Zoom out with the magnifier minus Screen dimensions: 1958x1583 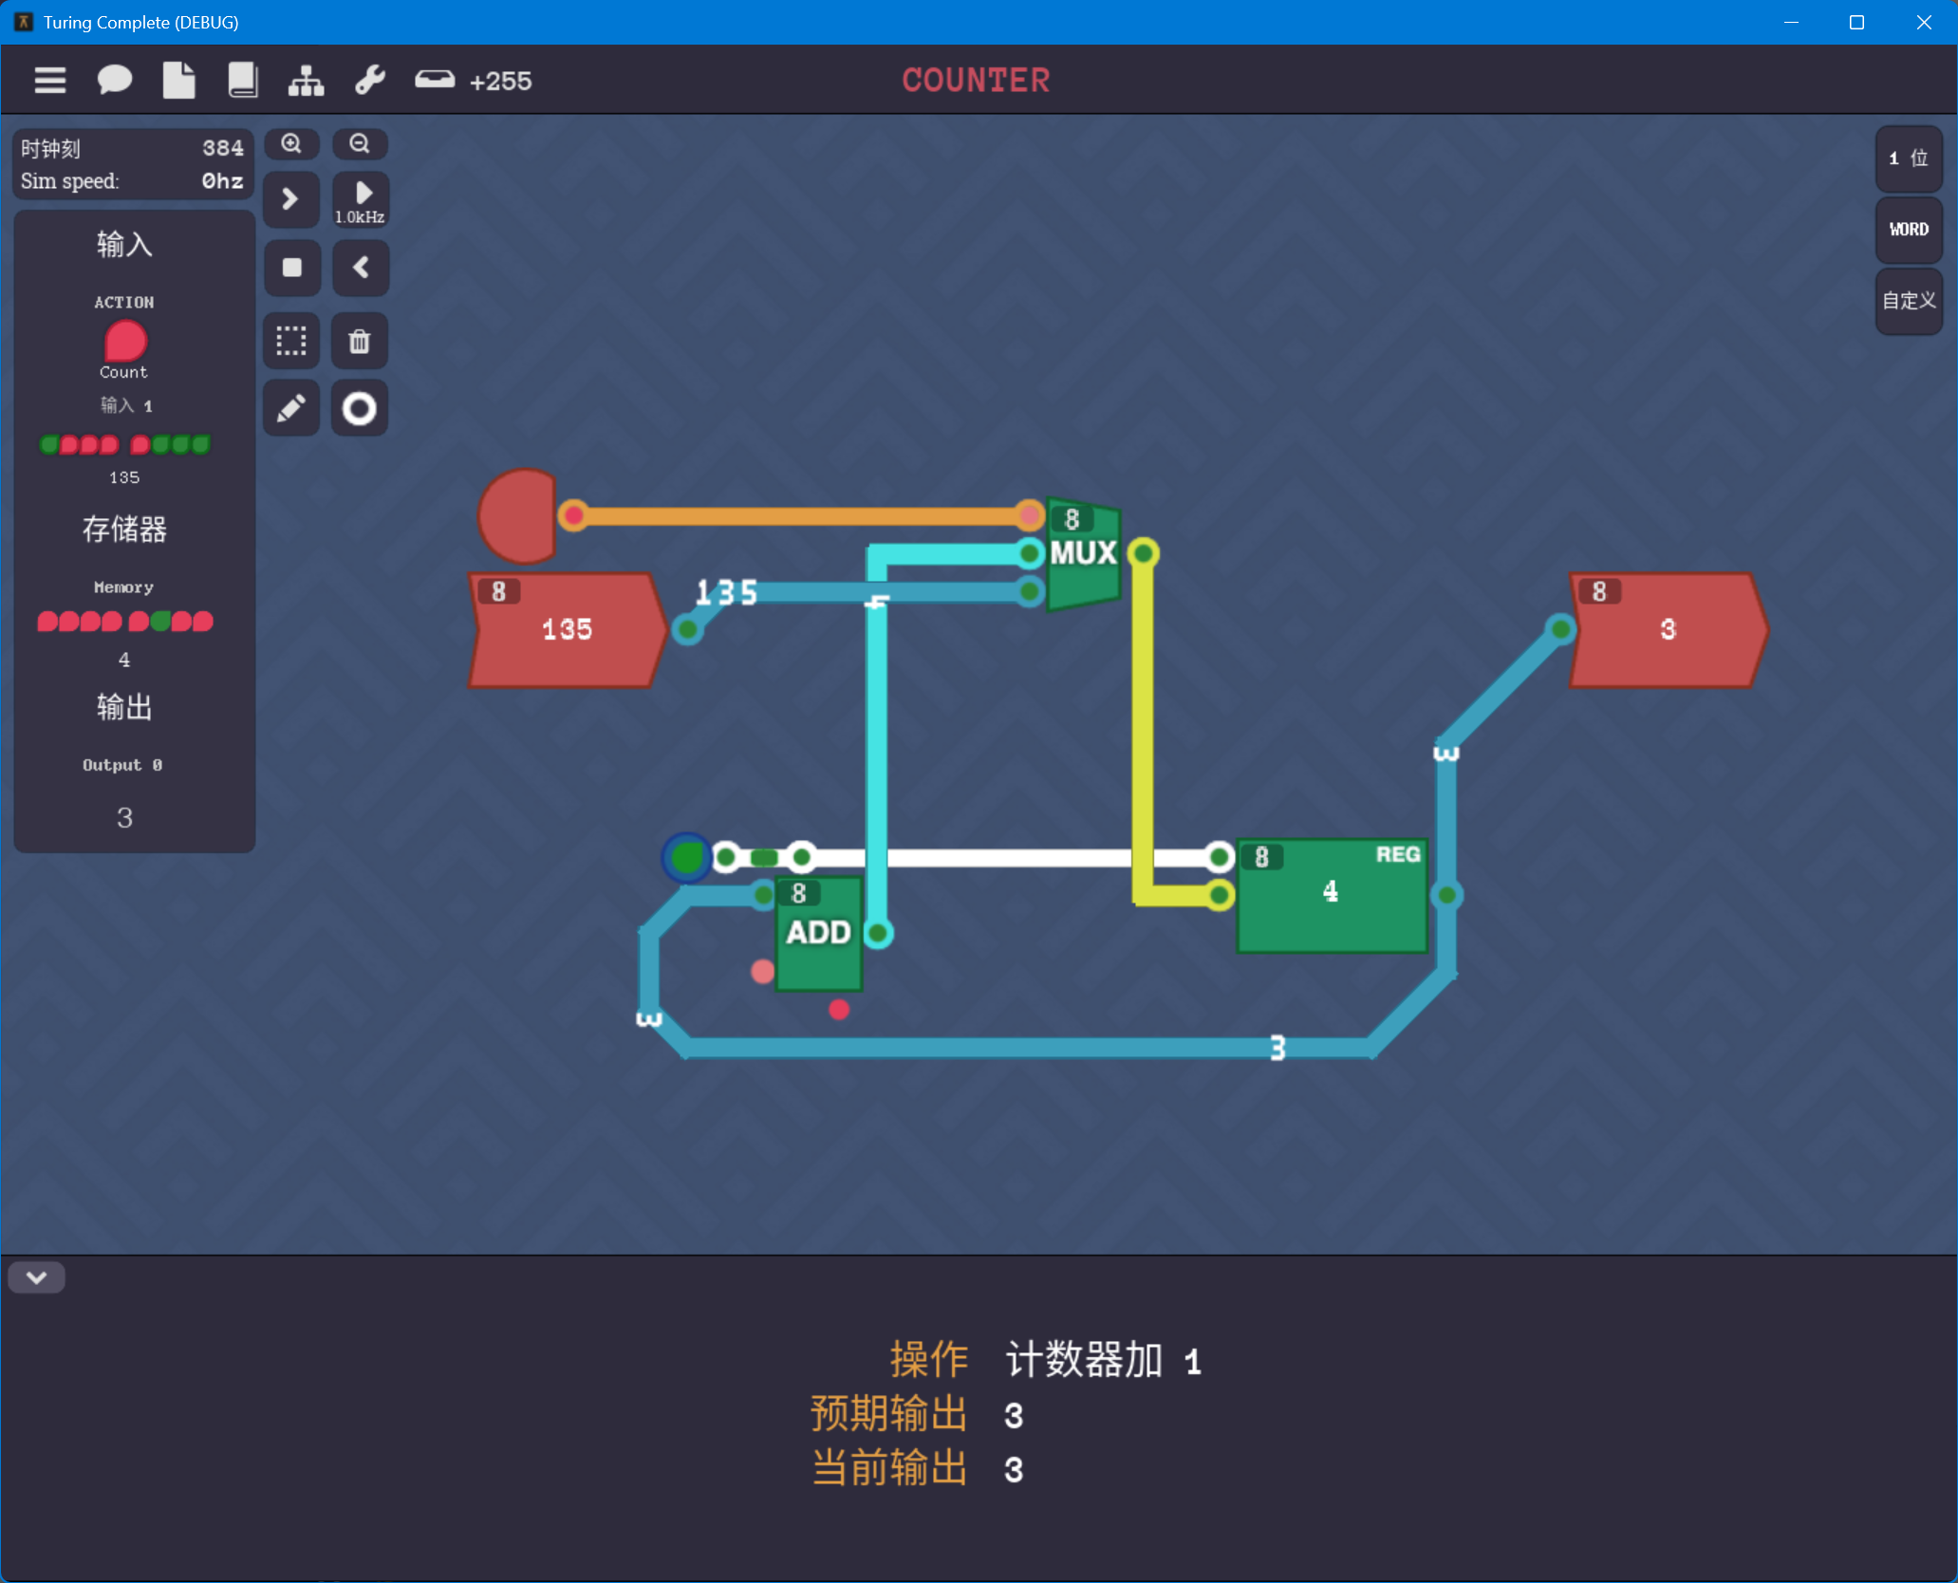click(360, 144)
